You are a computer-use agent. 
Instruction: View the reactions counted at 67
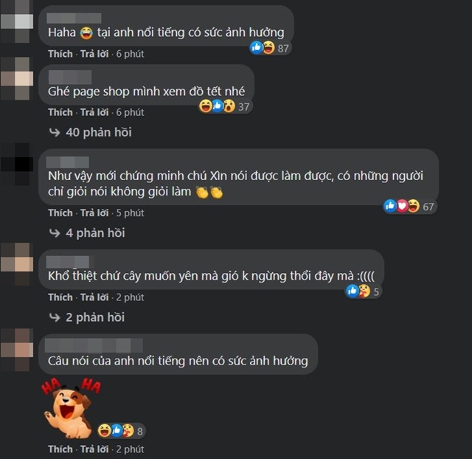tap(410, 207)
